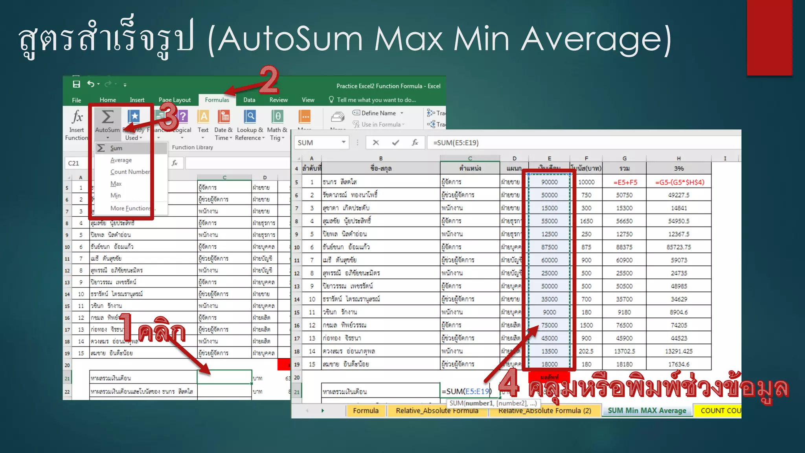
Task: Click the Enter checkmark icon in formula bar
Action: click(395, 142)
